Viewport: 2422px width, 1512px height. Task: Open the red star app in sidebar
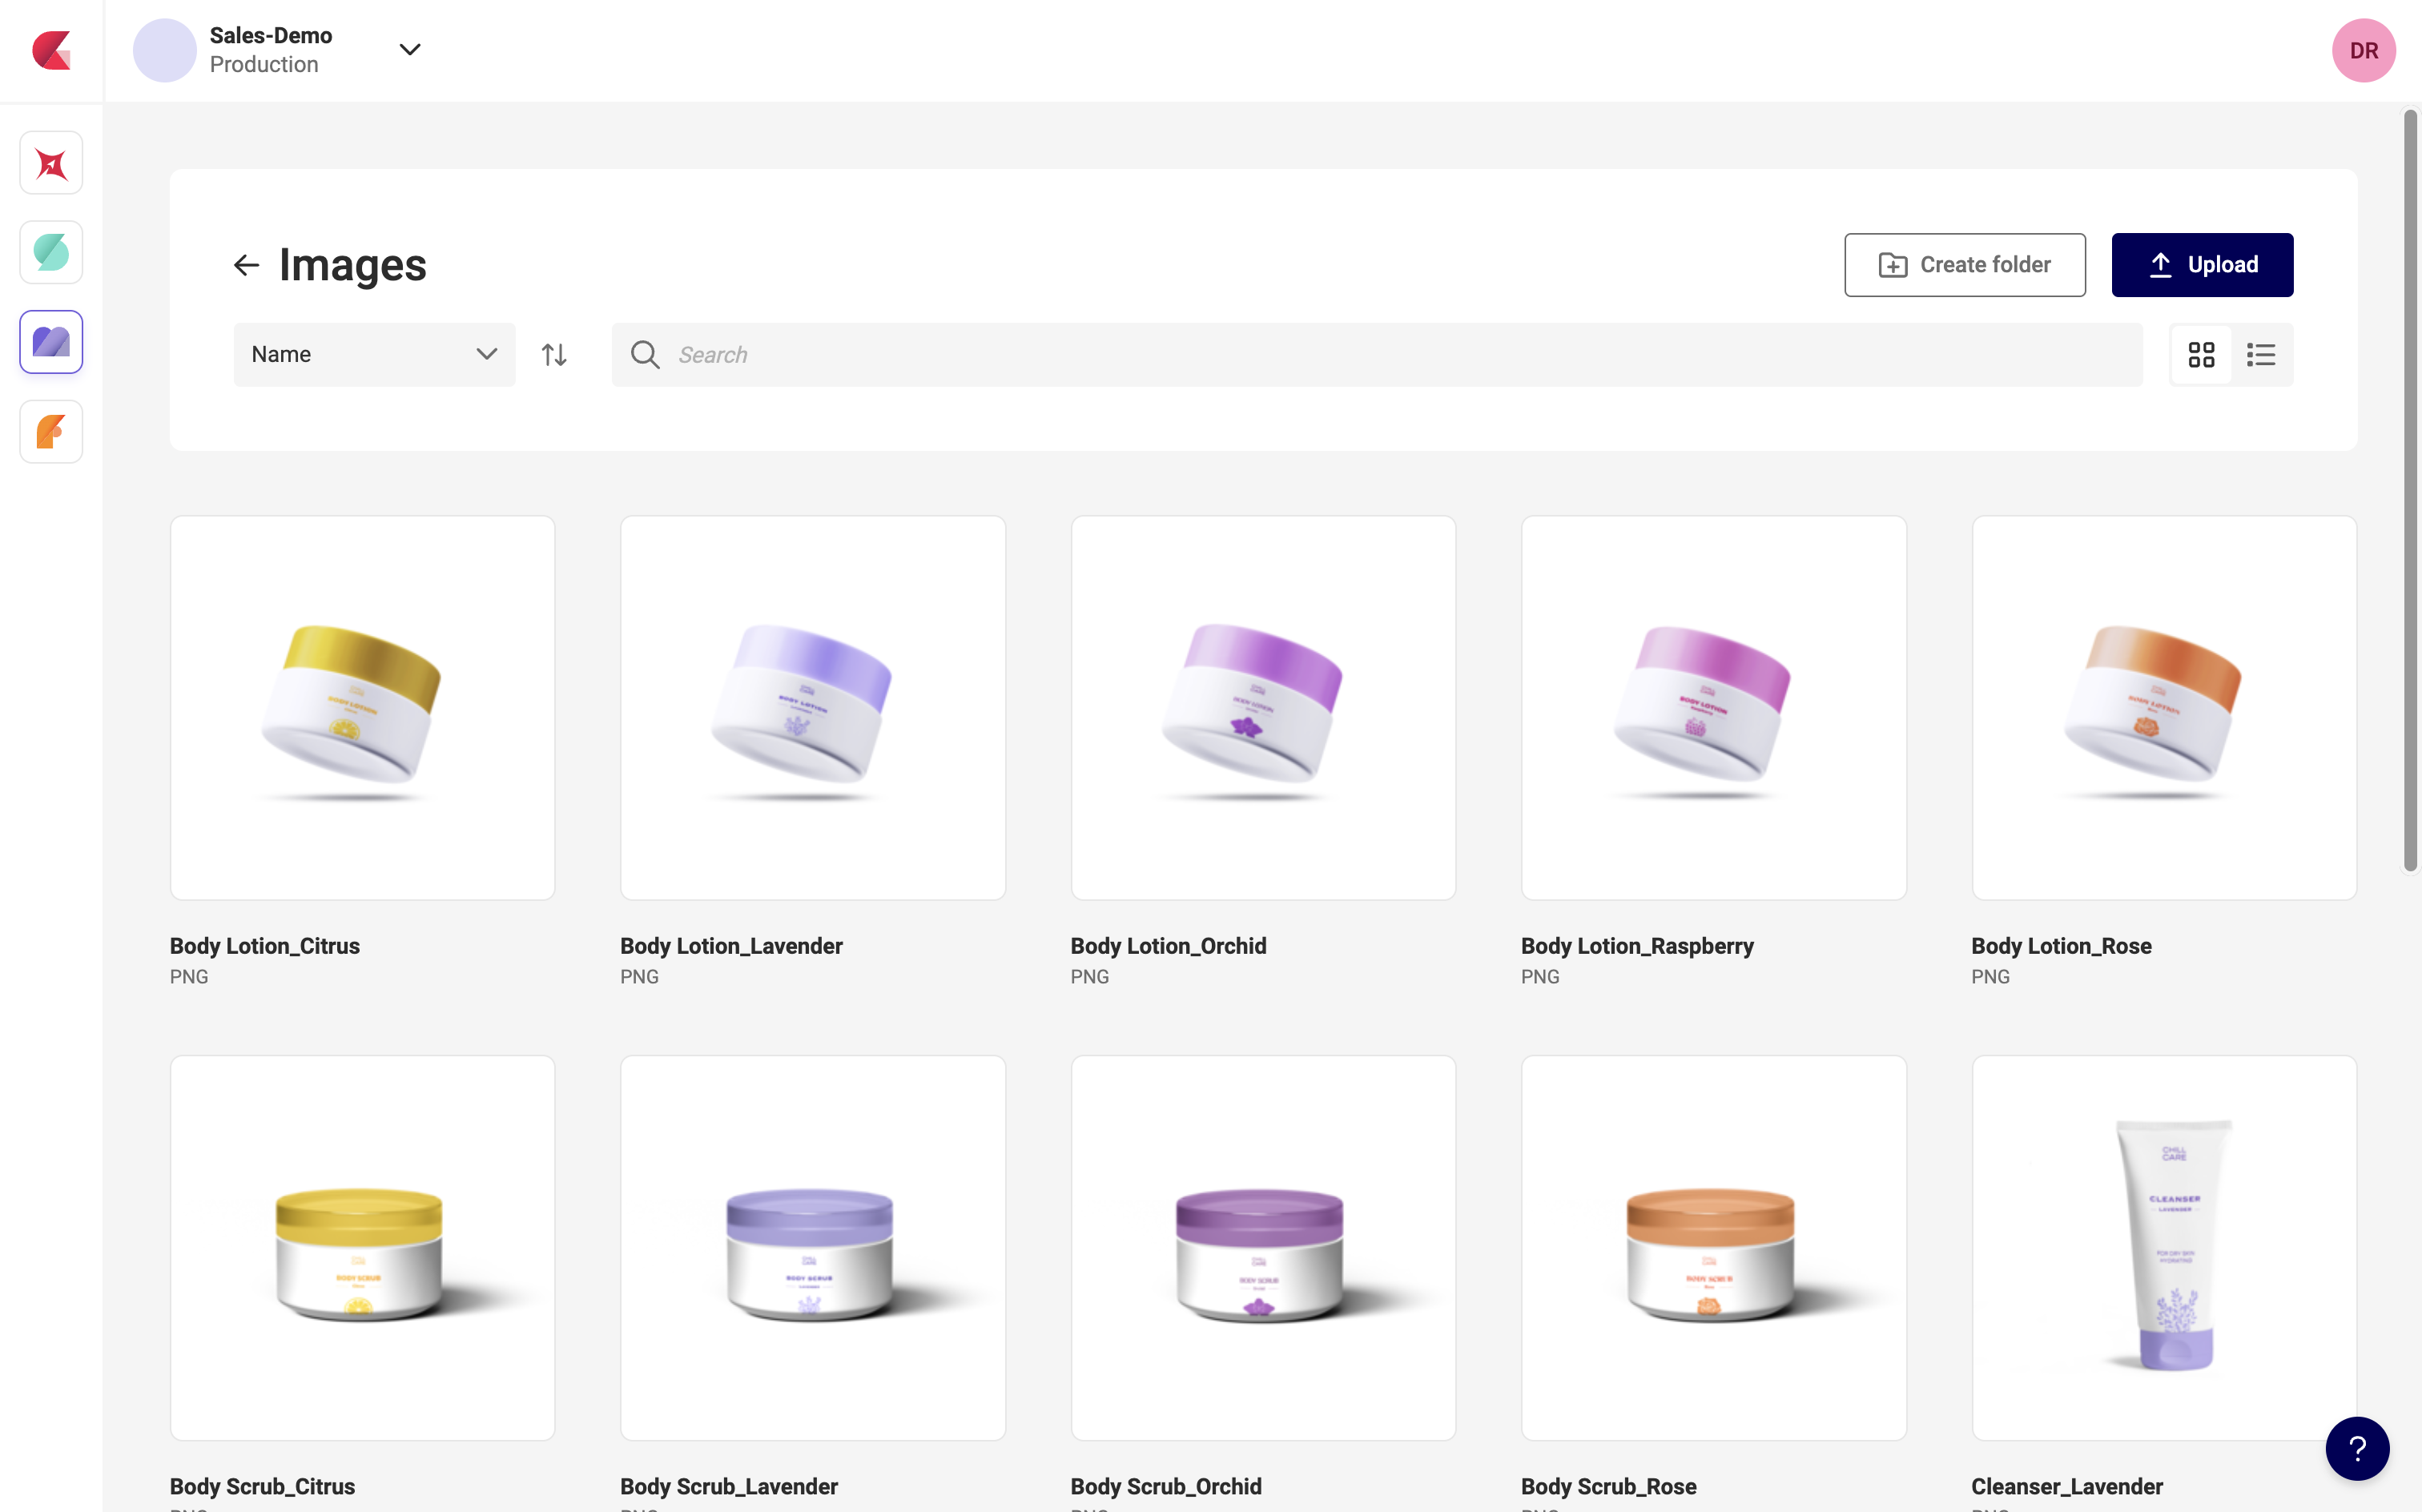point(51,163)
